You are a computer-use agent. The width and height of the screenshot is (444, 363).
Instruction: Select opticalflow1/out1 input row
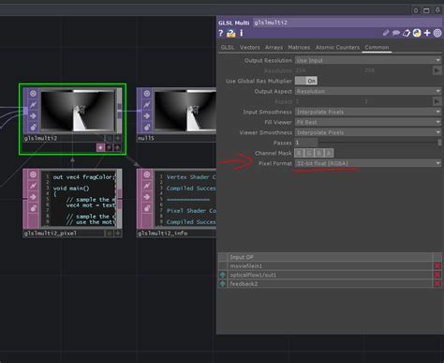[x=330, y=275]
